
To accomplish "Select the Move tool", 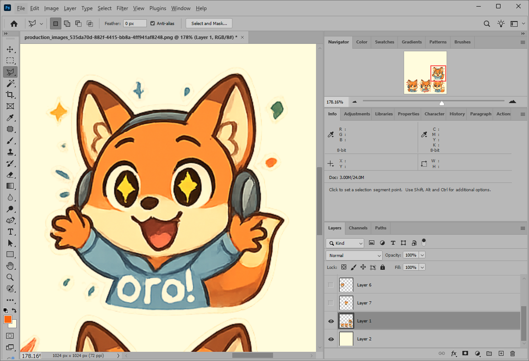I will (10, 50).
